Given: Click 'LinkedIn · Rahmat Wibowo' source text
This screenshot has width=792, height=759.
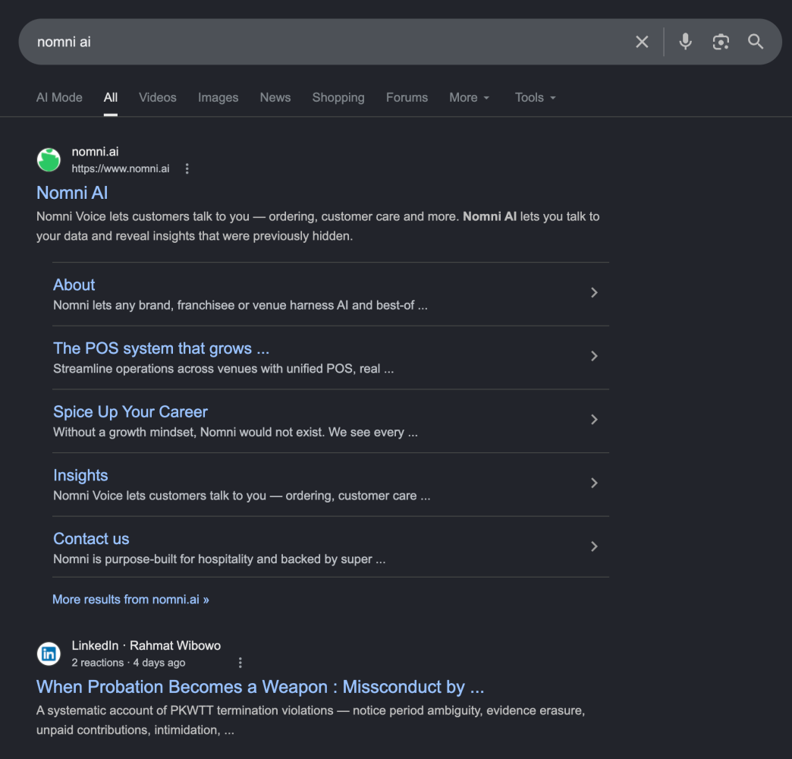Looking at the screenshot, I should coord(146,646).
